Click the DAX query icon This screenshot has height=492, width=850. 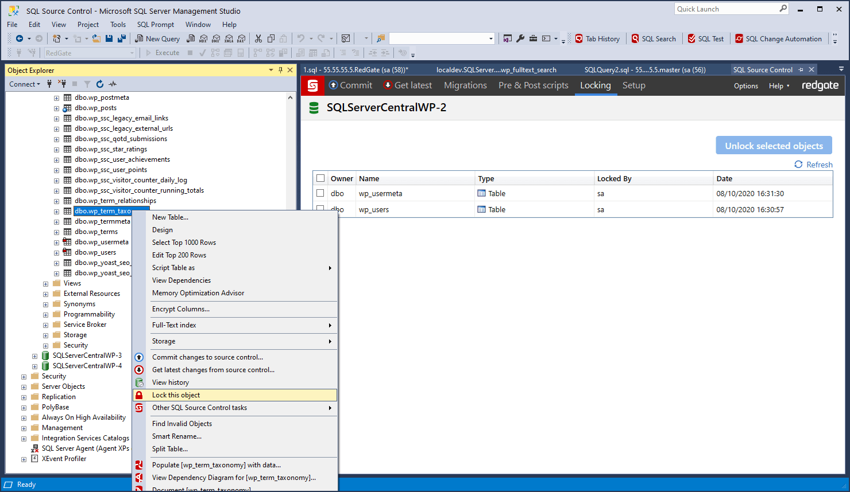point(241,38)
